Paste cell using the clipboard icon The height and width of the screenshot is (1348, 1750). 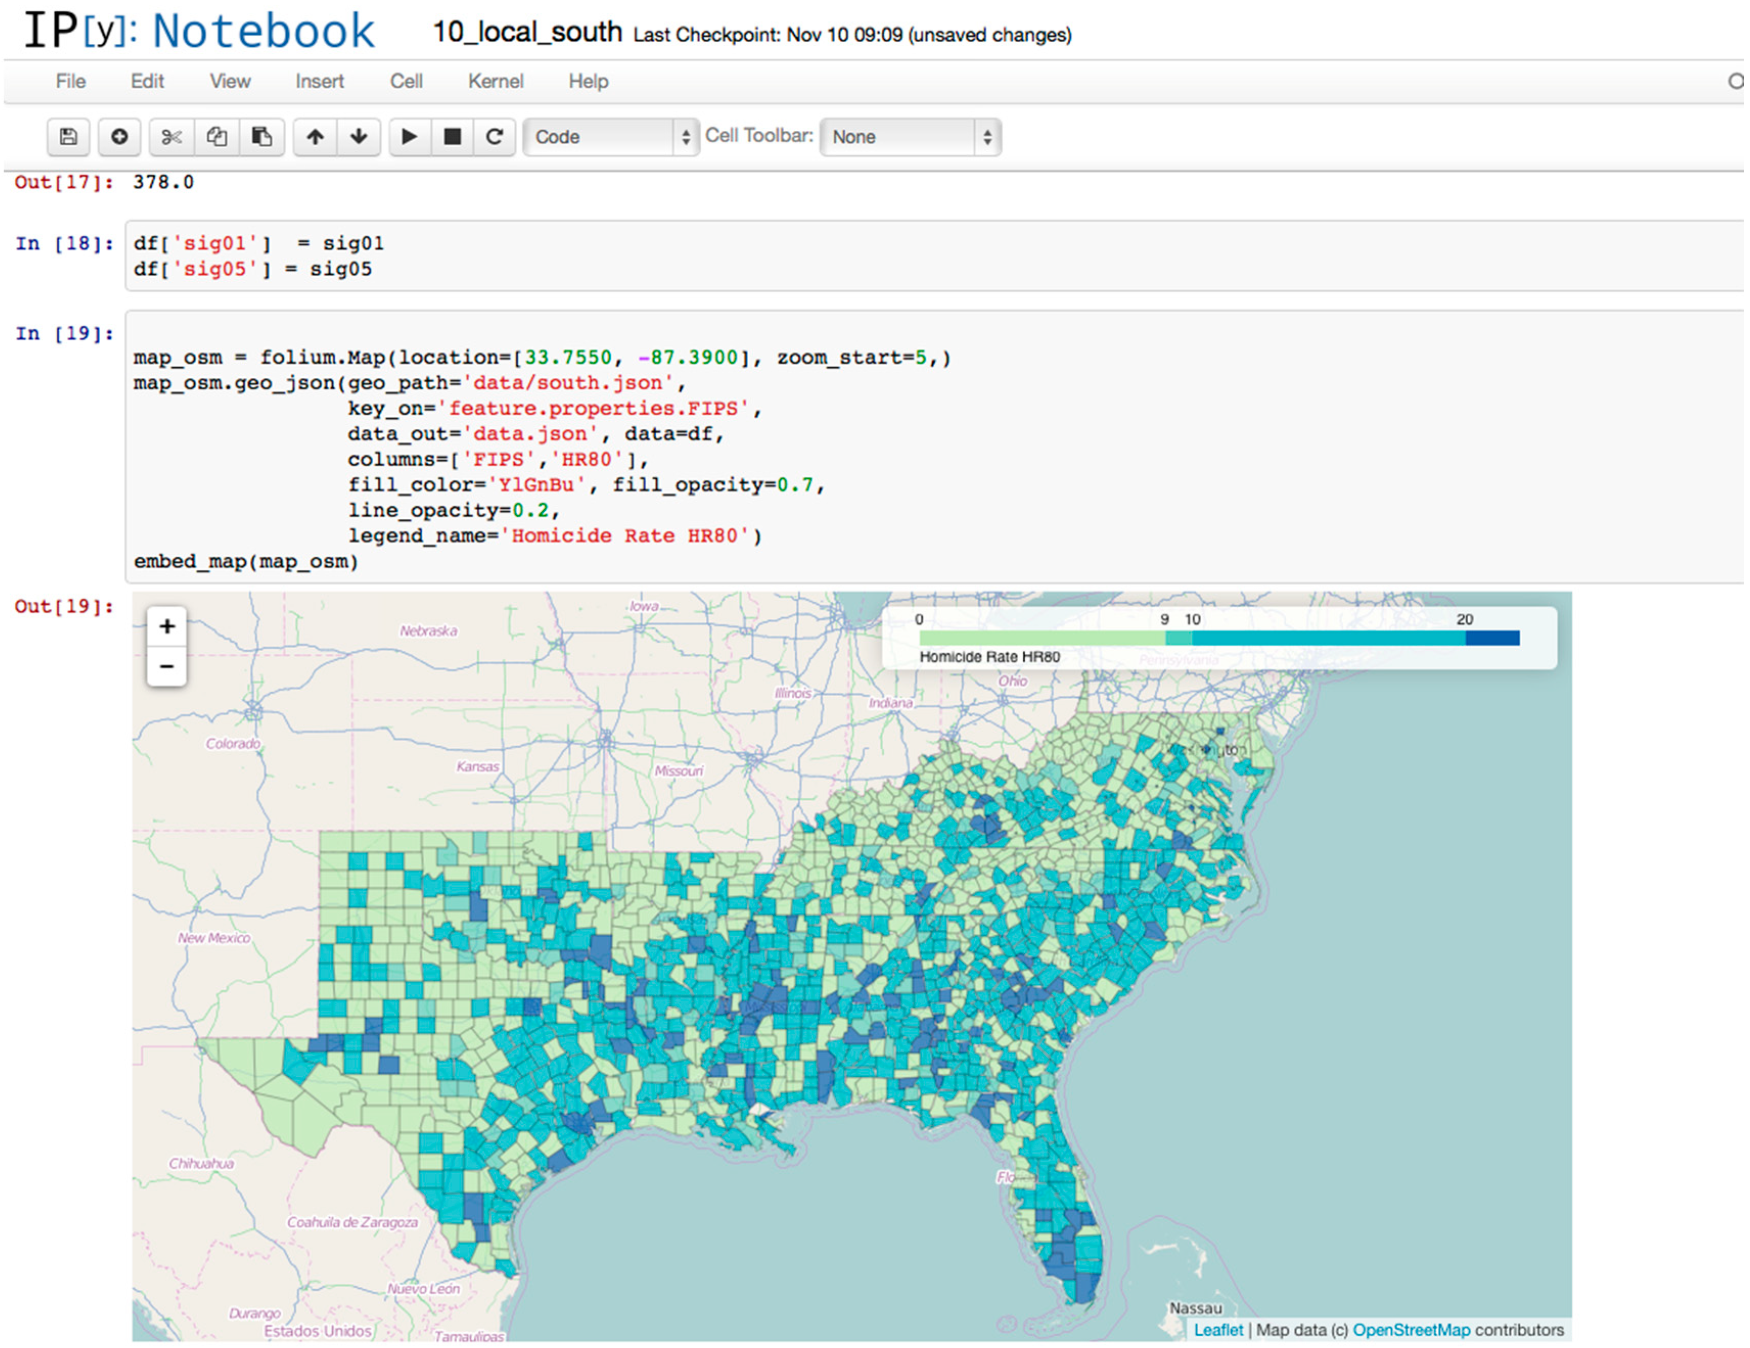(x=261, y=137)
